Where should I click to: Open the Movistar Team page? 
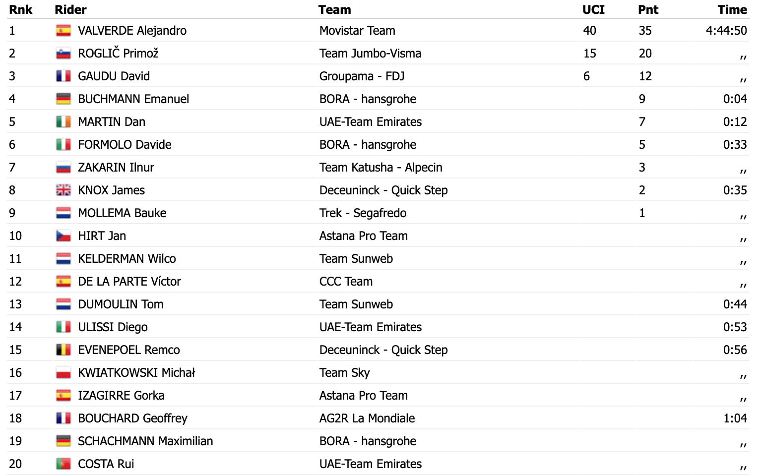(357, 31)
